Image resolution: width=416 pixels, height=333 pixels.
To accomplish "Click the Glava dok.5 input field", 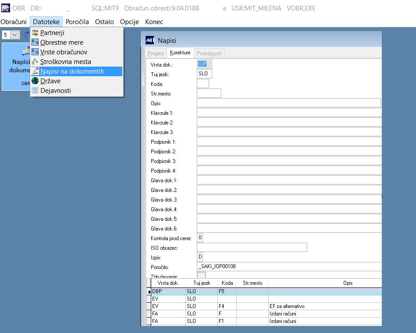I will click(289, 219).
